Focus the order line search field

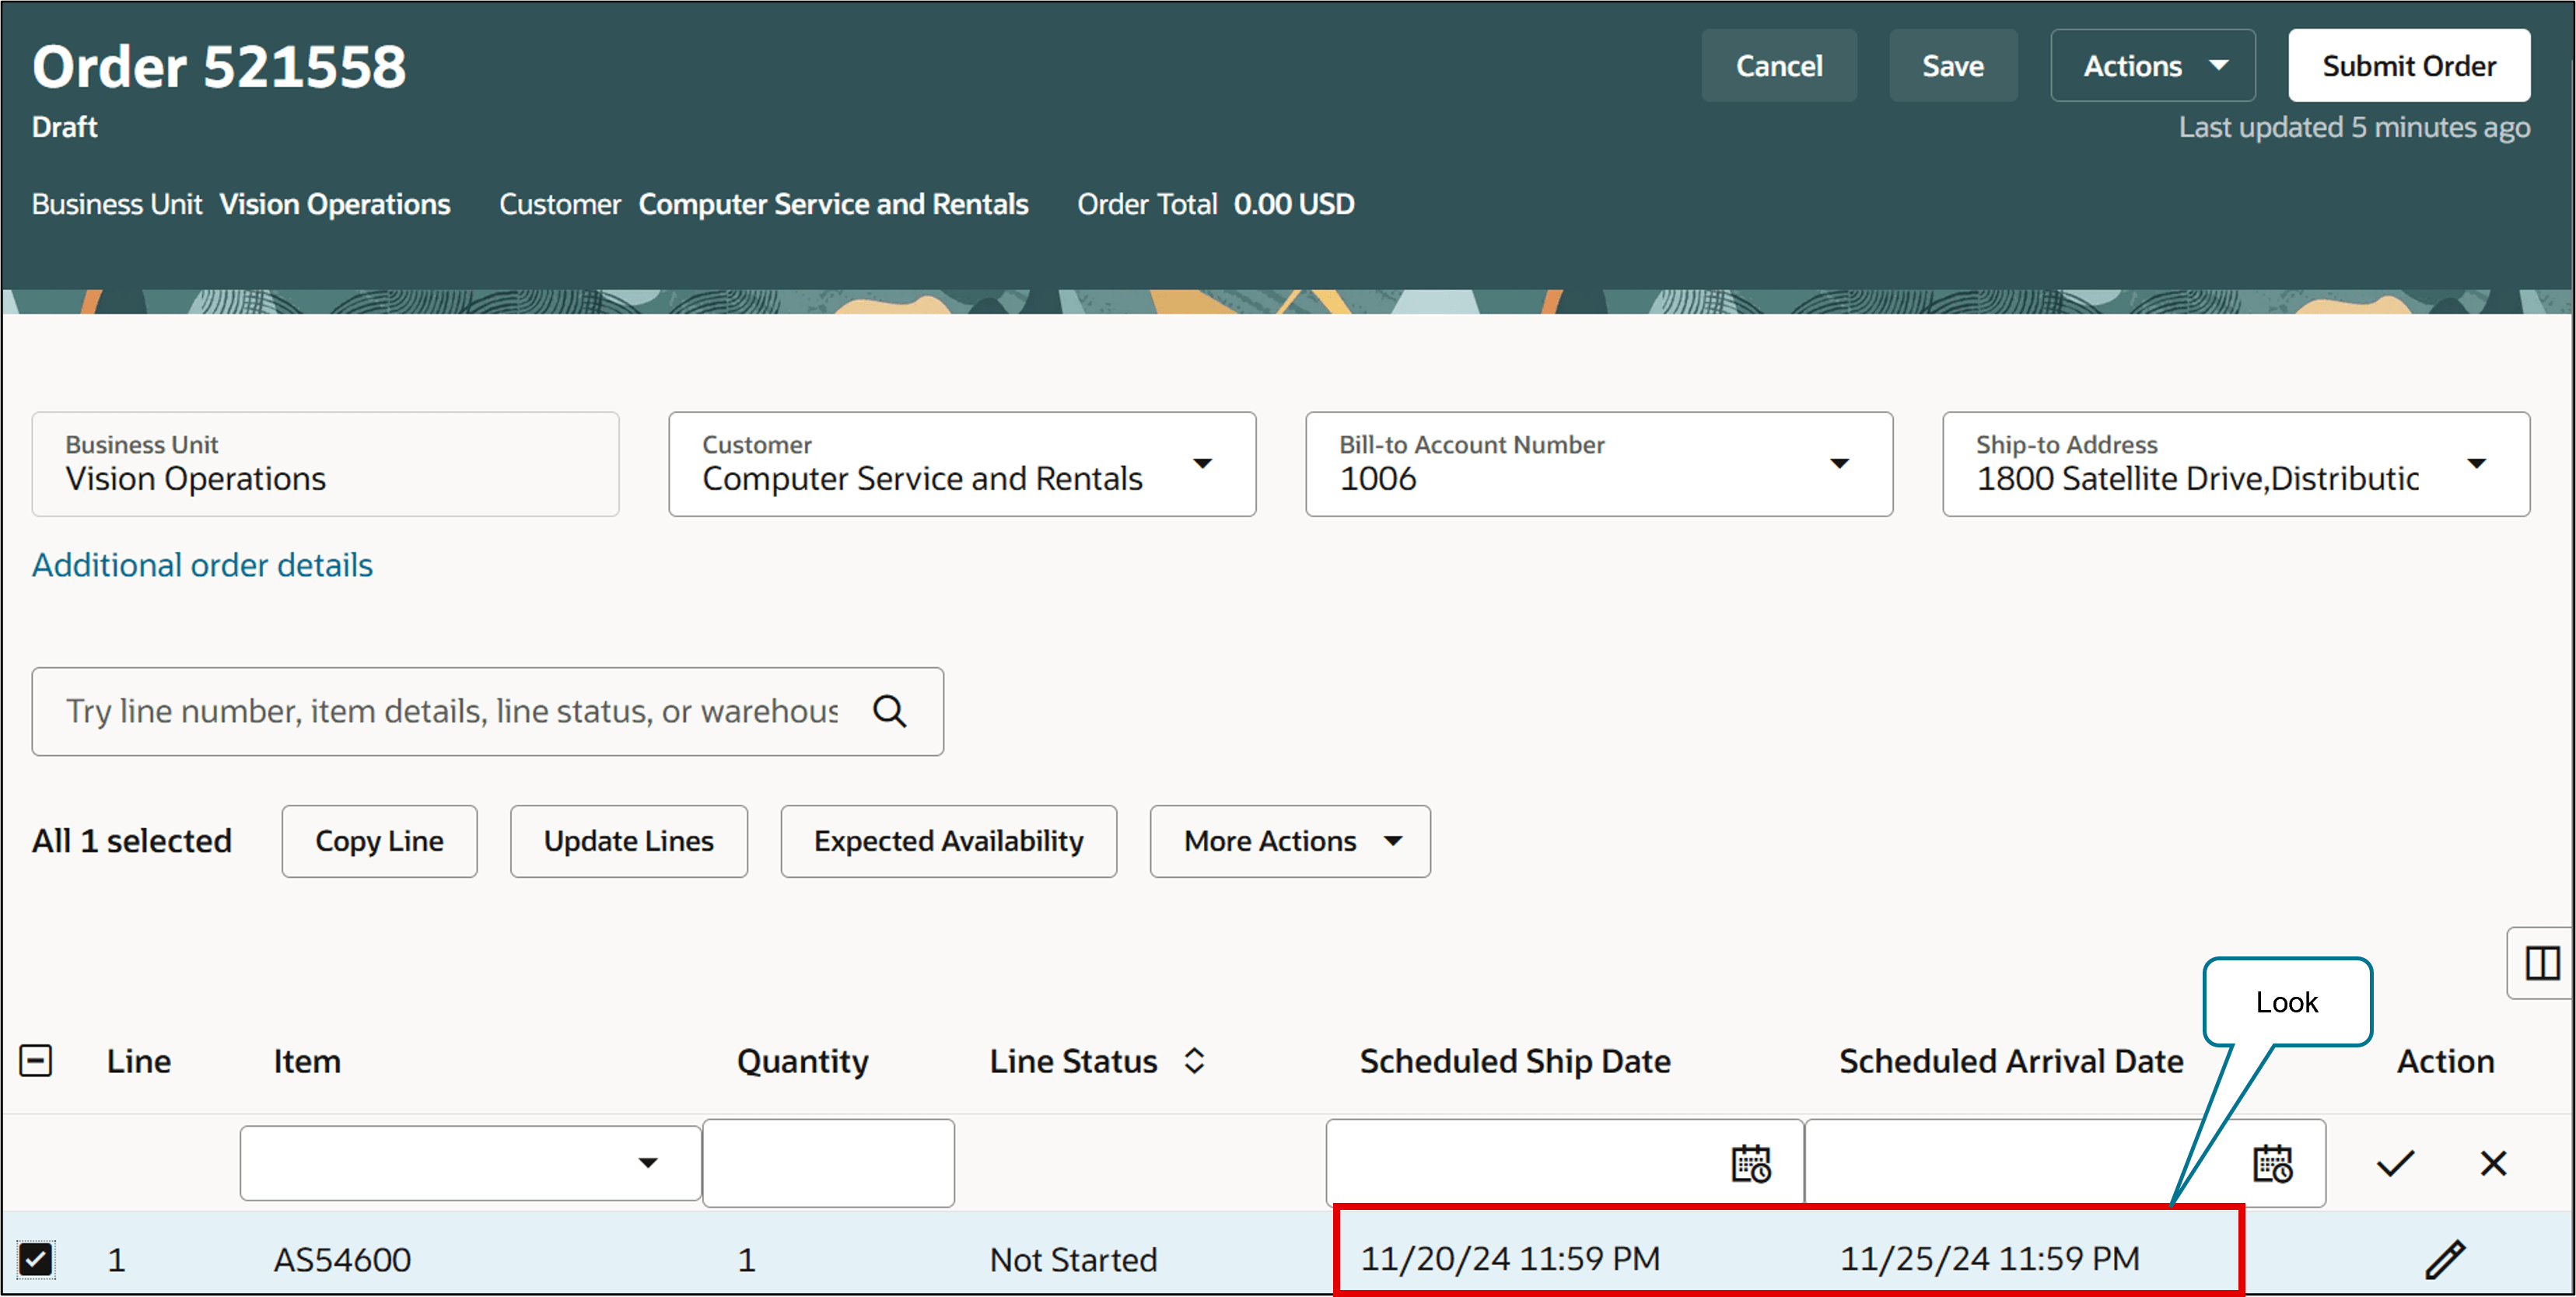pos(450,711)
